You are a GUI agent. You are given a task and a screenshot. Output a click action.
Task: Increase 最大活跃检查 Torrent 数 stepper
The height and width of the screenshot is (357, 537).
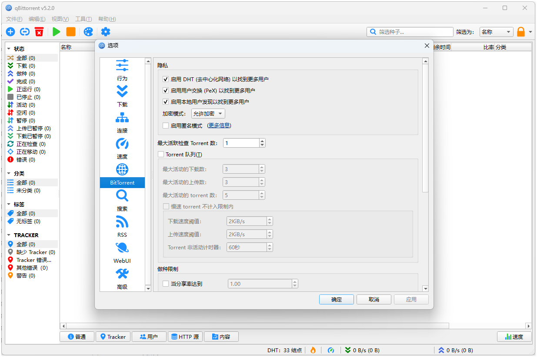262,141
